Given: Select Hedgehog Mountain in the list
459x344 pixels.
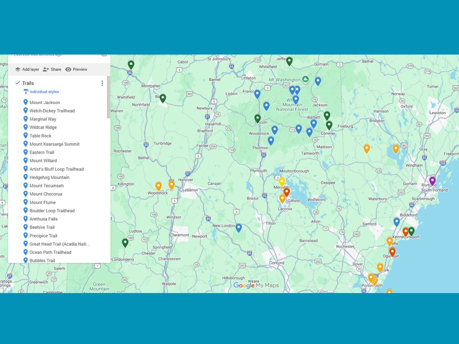Looking at the screenshot, I should (49, 177).
